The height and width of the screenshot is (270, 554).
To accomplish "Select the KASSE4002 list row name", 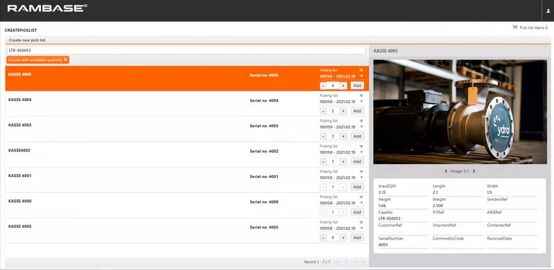I will tap(19, 150).
